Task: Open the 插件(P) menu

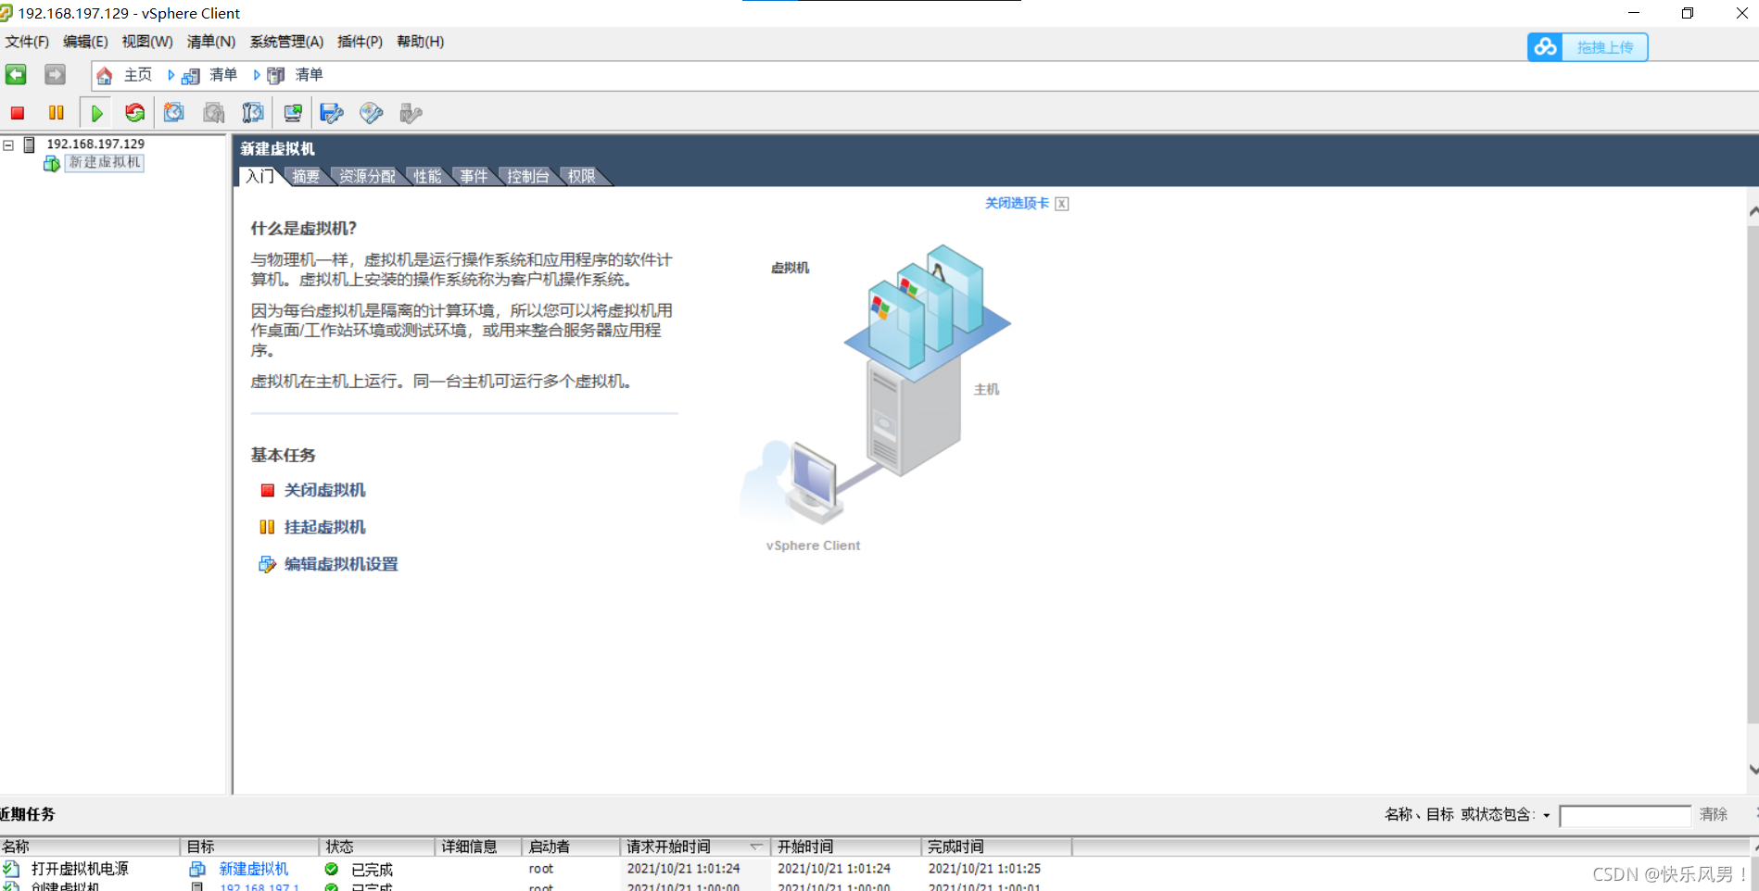Action: click(x=360, y=42)
